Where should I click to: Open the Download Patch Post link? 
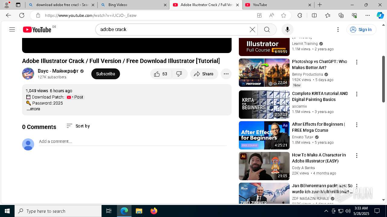[x=75, y=97]
